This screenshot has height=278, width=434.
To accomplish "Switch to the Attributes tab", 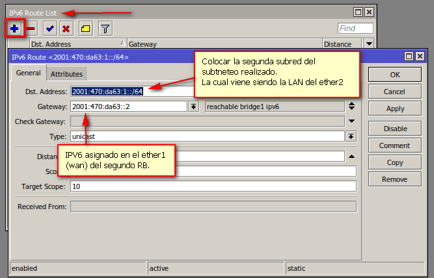I will tap(66, 74).
